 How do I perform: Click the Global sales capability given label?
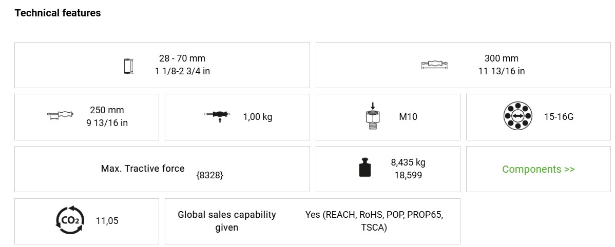227,221
